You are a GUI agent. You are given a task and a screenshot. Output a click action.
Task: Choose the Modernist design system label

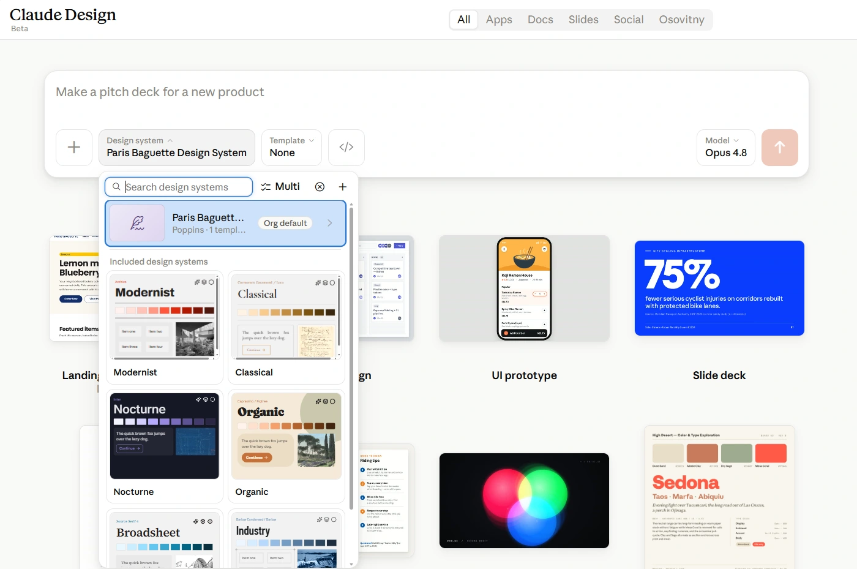click(x=135, y=372)
